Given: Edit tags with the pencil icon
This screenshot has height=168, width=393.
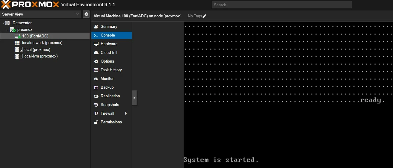Looking at the screenshot, I should coord(205,16).
